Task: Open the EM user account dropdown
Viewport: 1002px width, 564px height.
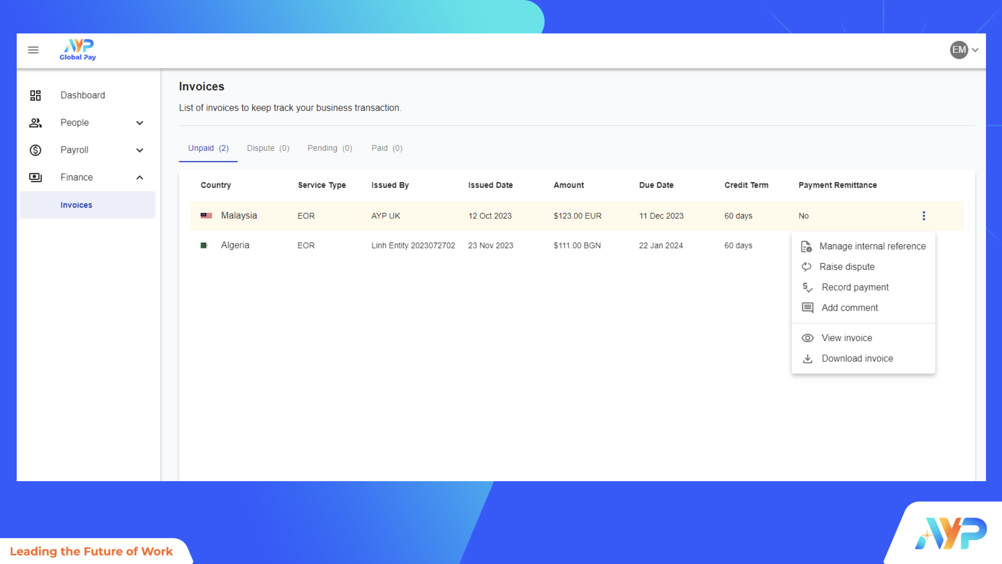Action: pyautogui.click(x=964, y=50)
